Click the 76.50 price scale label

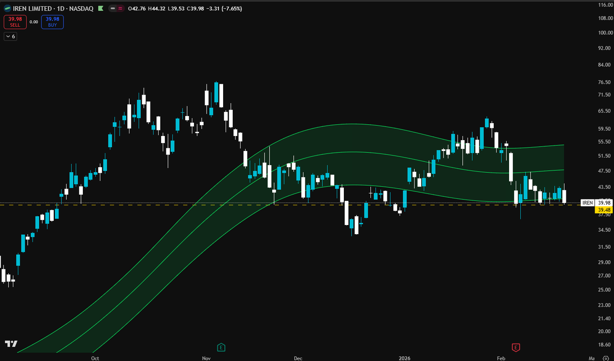point(605,82)
